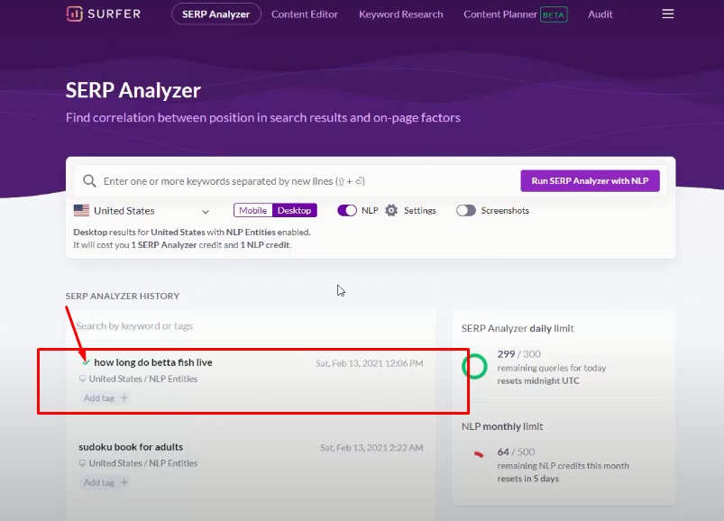Open the Settings link

tap(420, 210)
